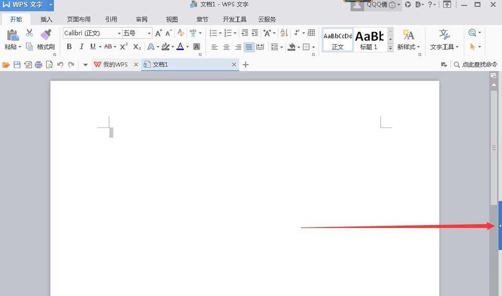Click the Cut scissors icon
This screenshot has width=502, height=296.
30,32
